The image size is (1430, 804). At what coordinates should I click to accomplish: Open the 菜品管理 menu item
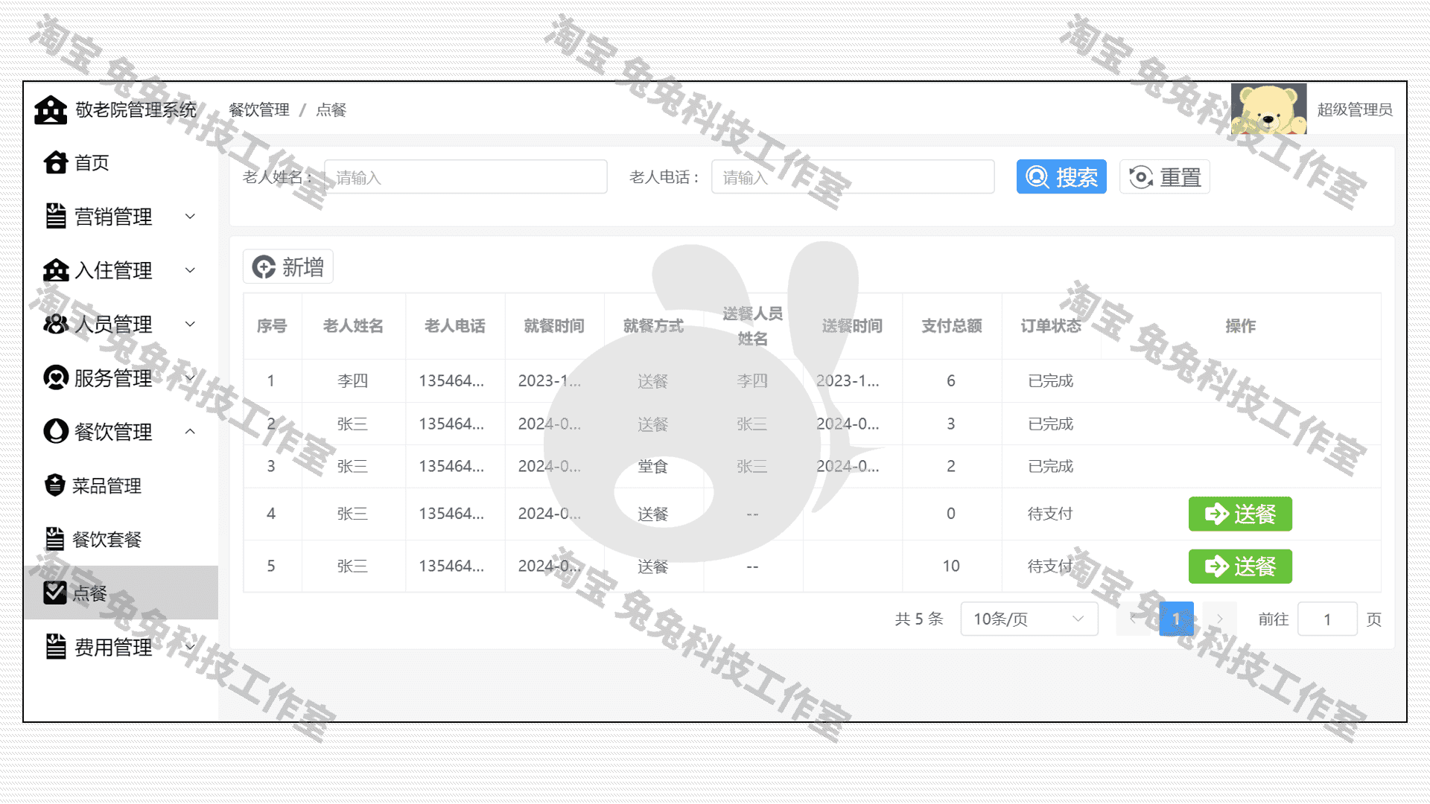121,485
